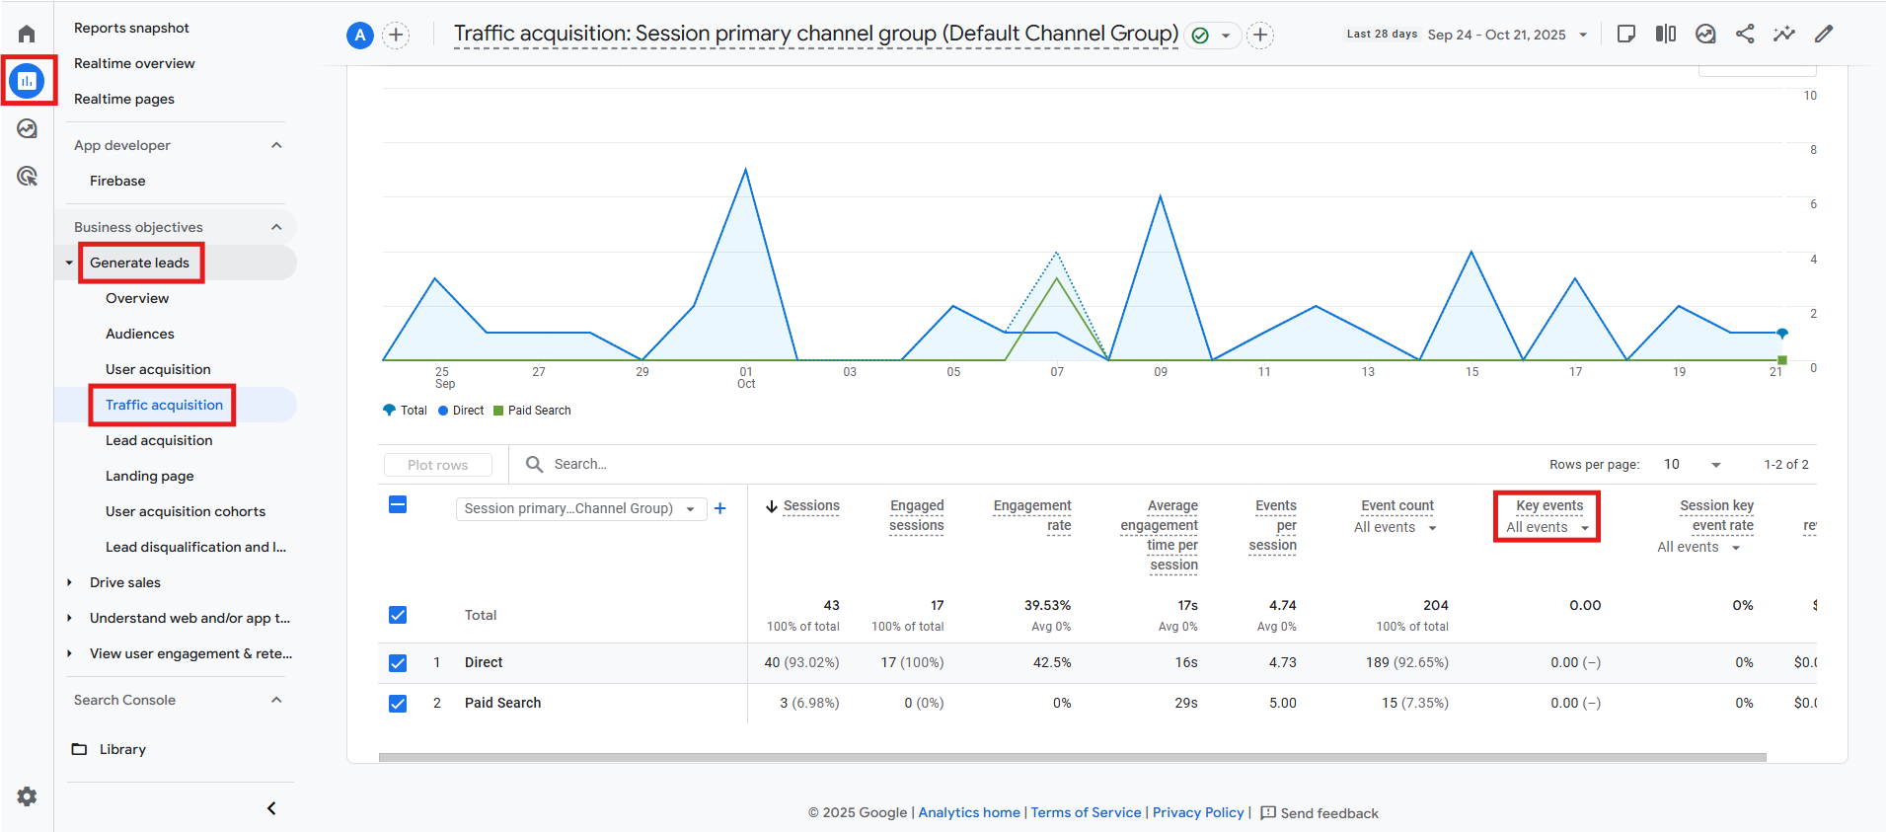Open the Home icon in left rail
1886x832 pixels.
pyautogui.click(x=27, y=34)
